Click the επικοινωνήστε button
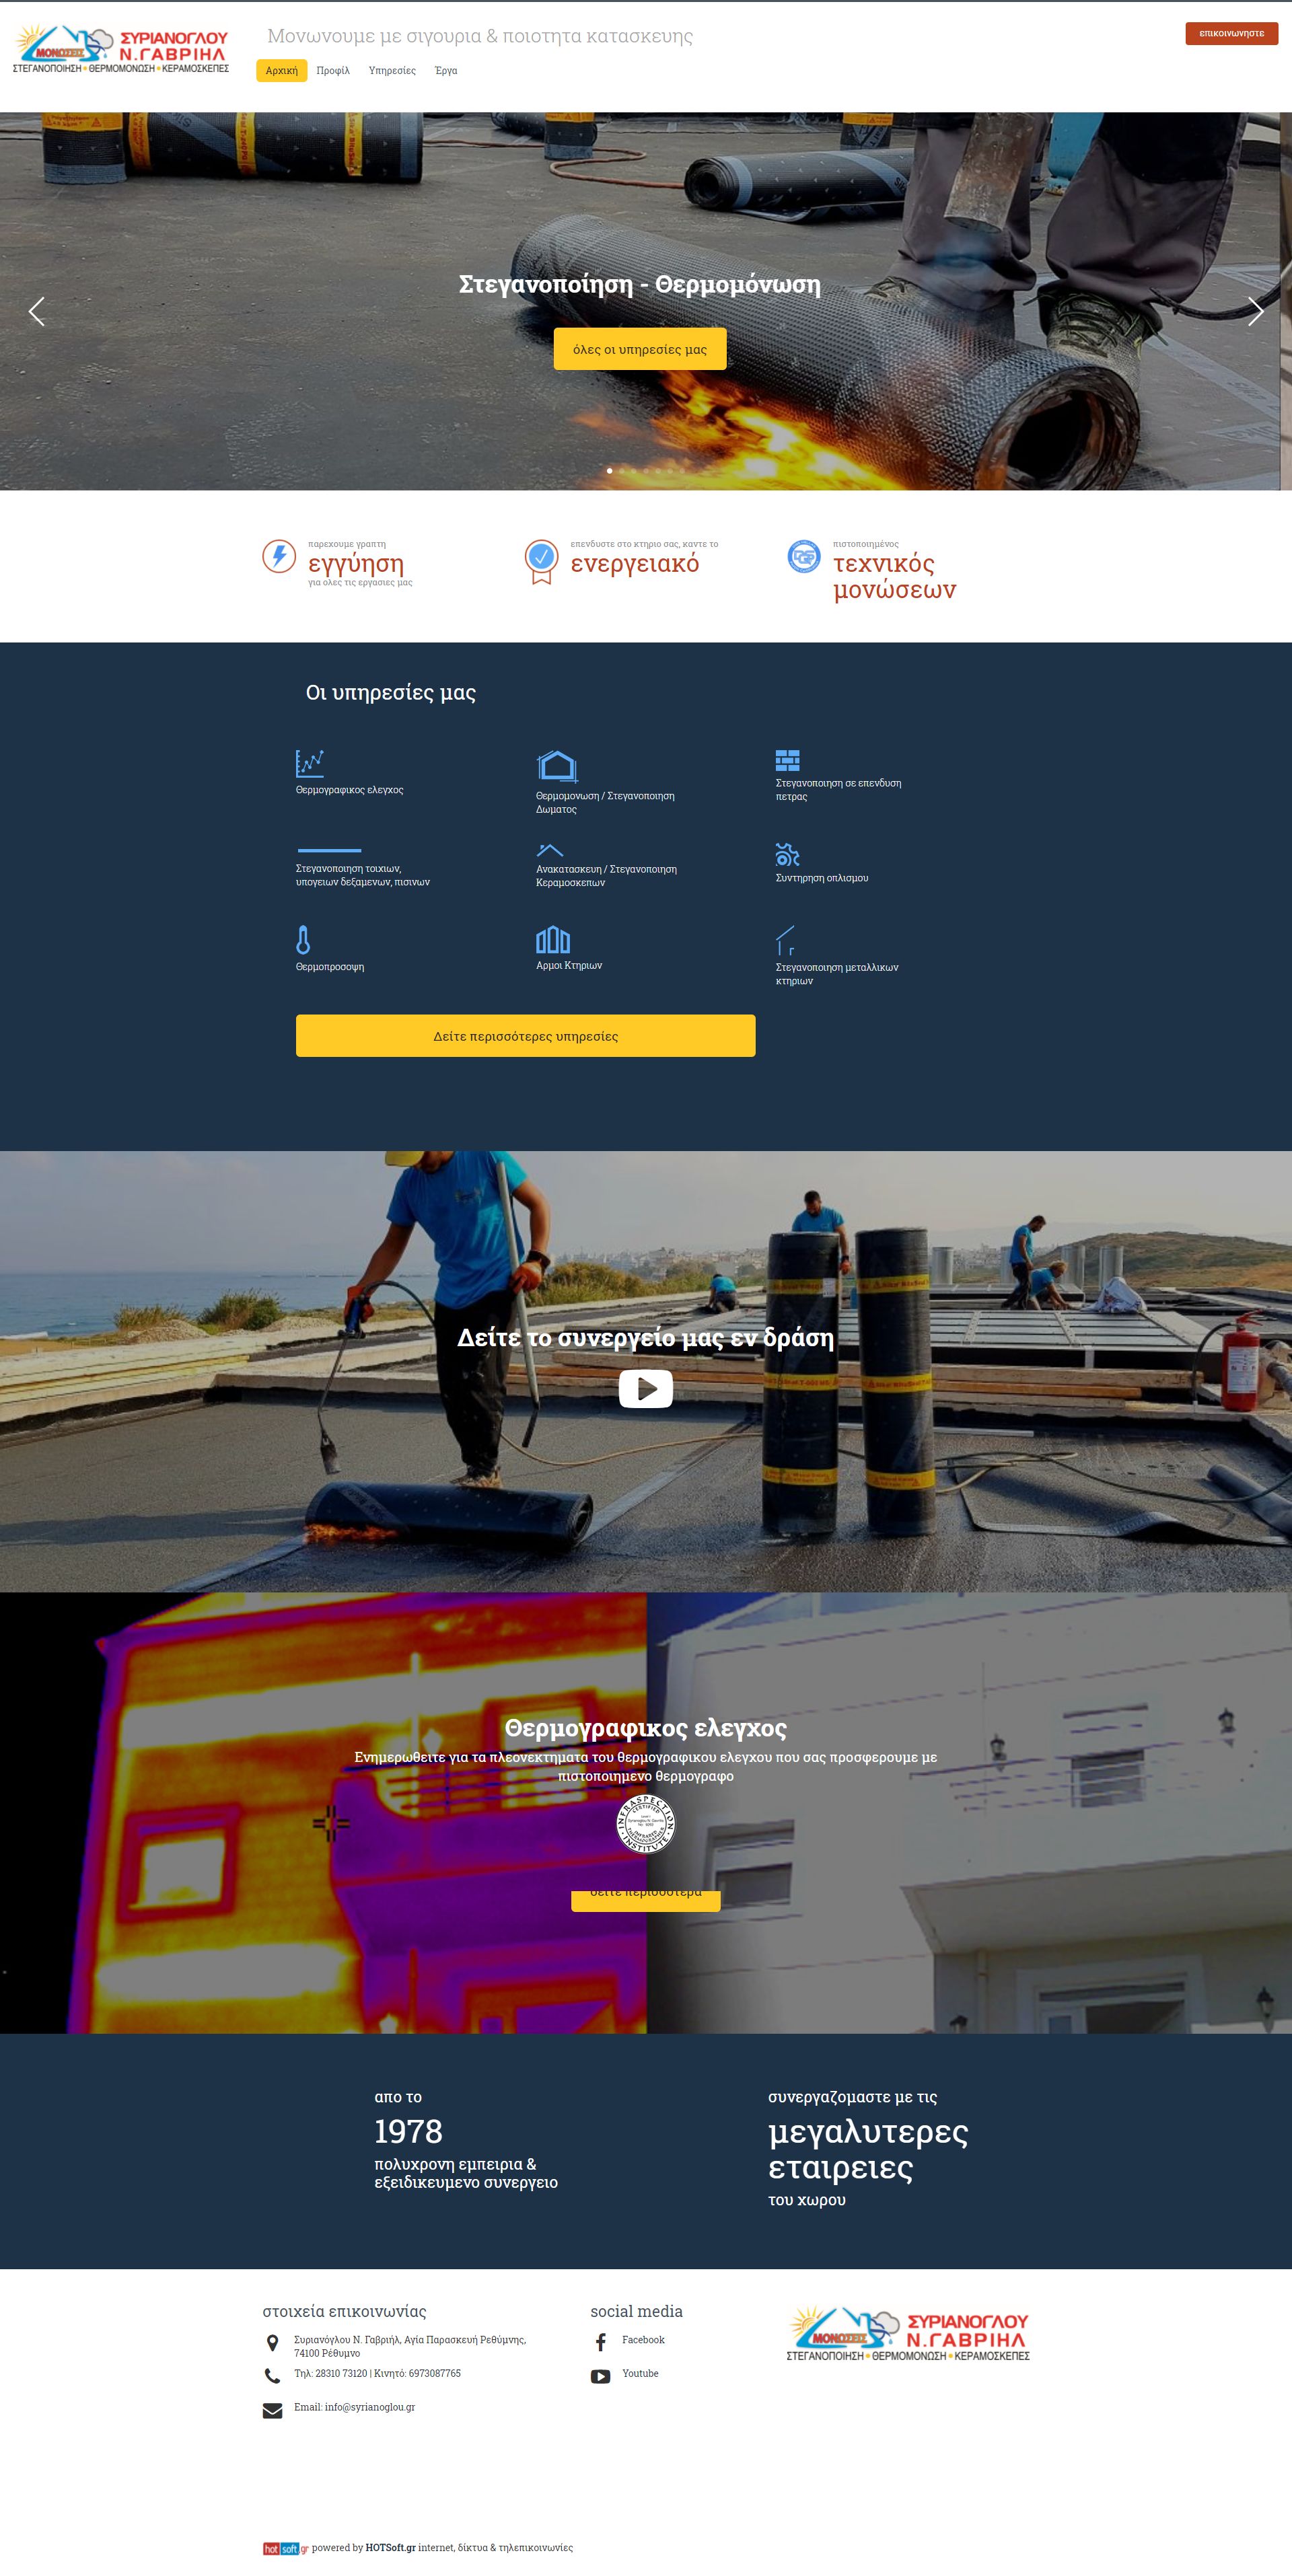The image size is (1292, 2576). pyautogui.click(x=1231, y=33)
